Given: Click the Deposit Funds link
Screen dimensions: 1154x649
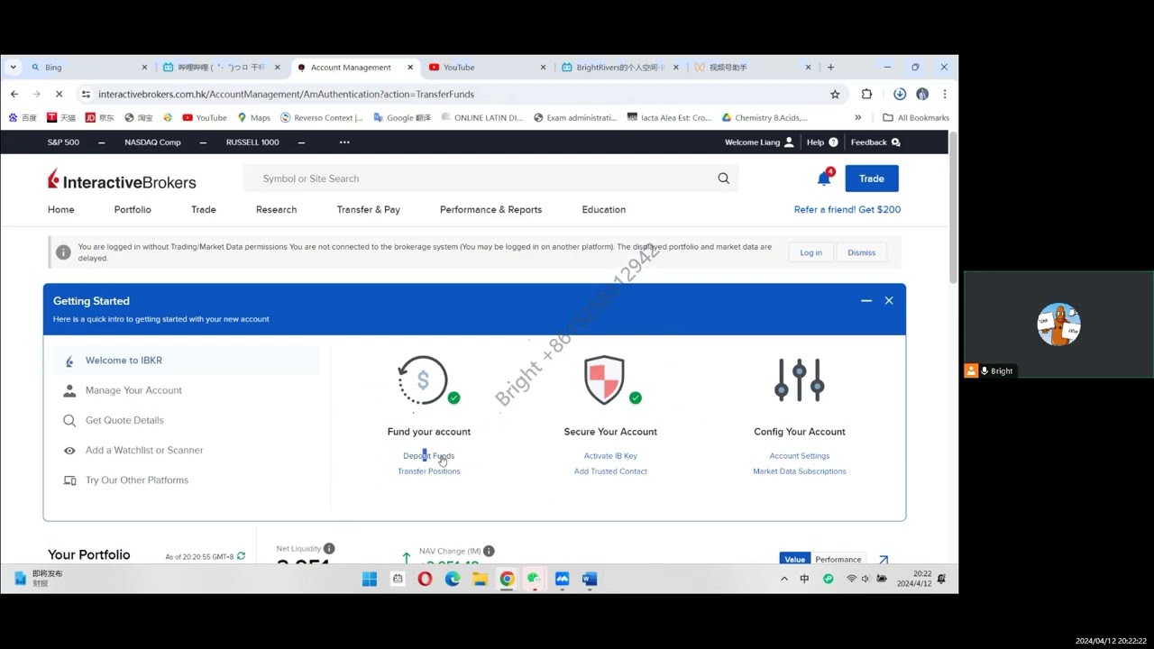Looking at the screenshot, I should click(x=429, y=456).
